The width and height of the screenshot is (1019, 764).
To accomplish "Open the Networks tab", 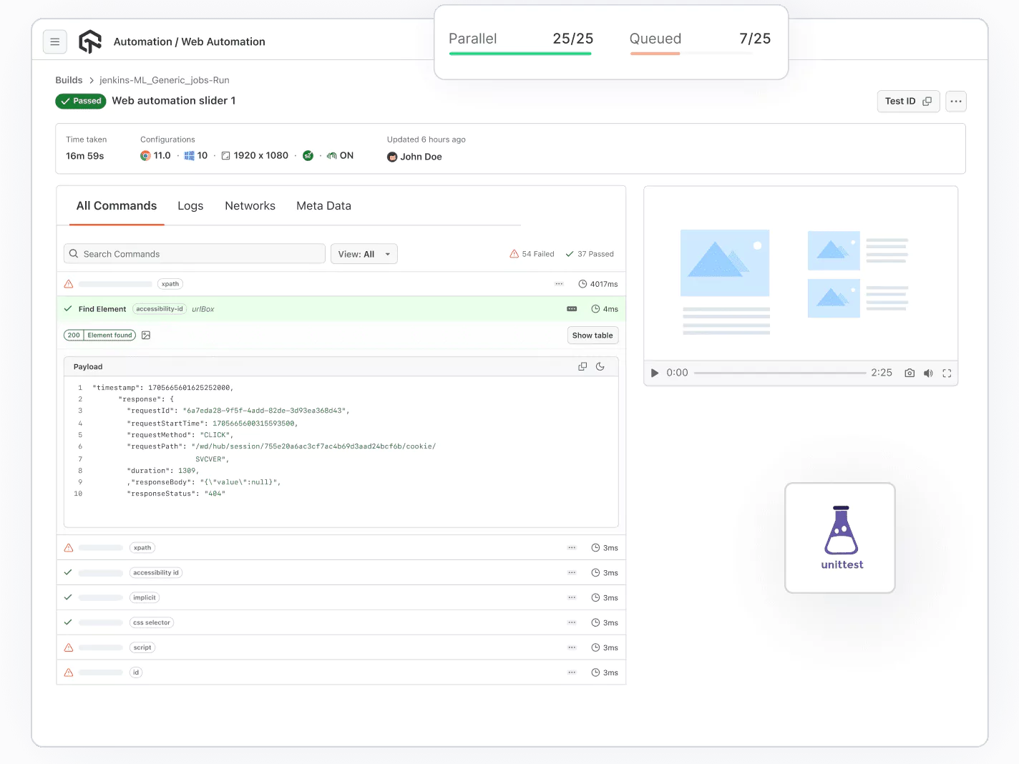I will pyautogui.click(x=250, y=206).
